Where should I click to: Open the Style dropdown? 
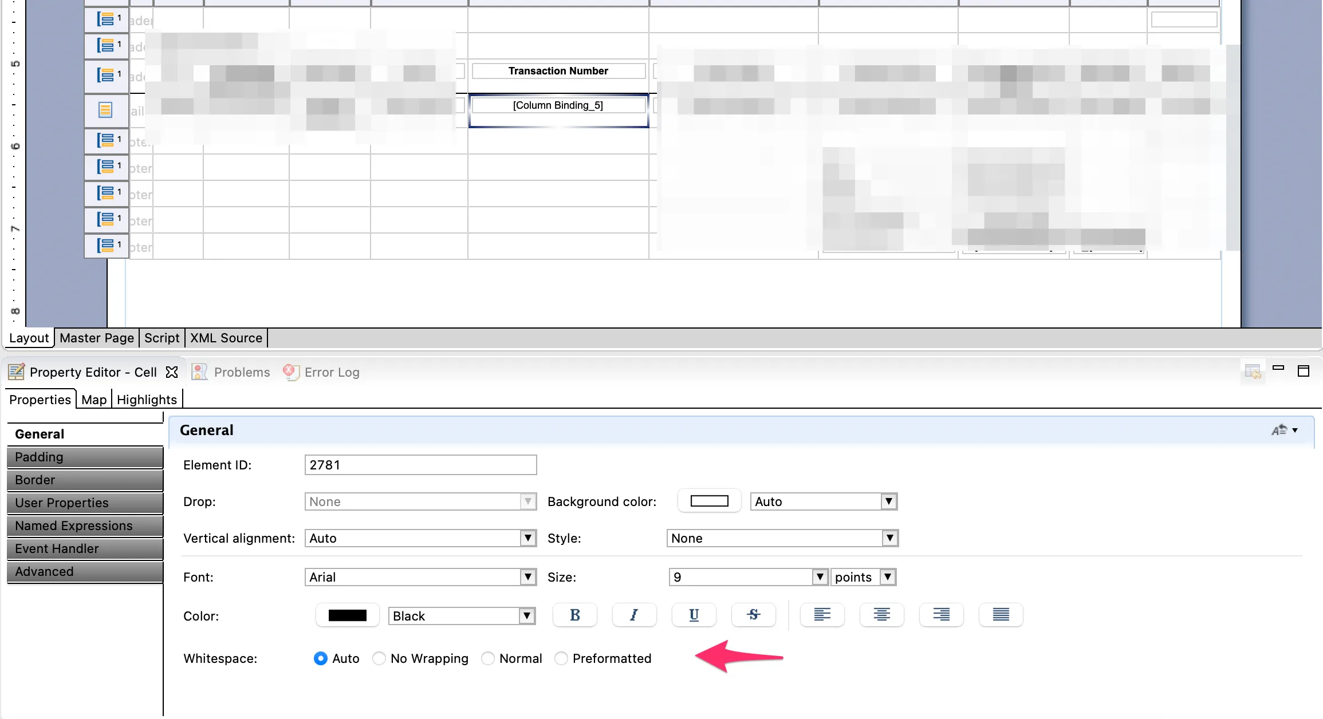(889, 538)
